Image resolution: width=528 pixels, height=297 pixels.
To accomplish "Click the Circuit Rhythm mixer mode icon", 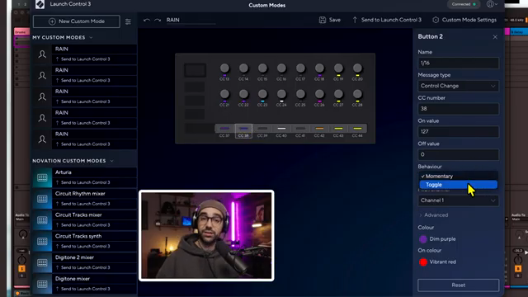I will tap(42, 199).
